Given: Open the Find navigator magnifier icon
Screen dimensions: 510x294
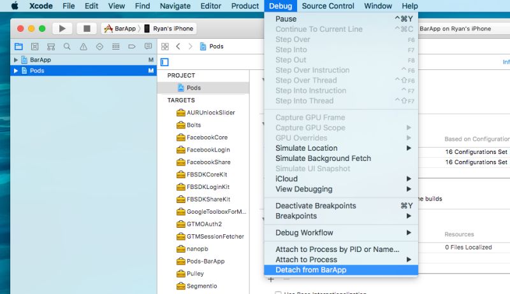Looking at the screenshot, I should click(67, 46).
